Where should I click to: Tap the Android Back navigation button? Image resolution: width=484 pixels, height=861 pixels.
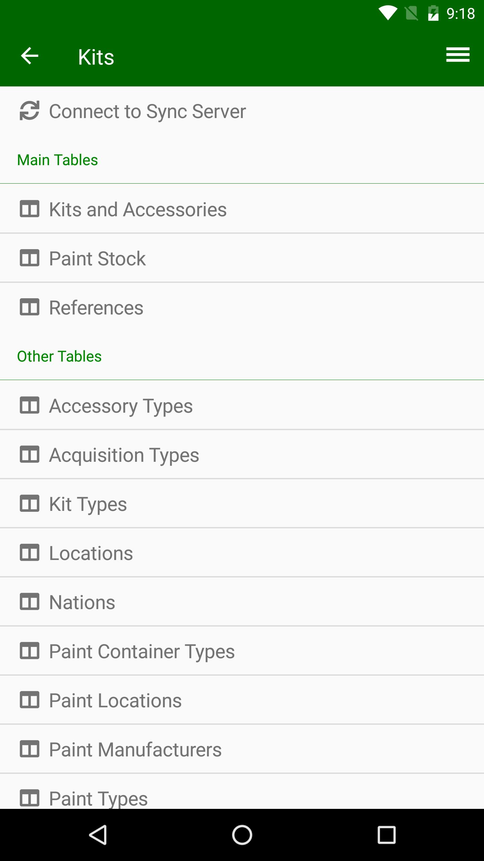[98, 835]
